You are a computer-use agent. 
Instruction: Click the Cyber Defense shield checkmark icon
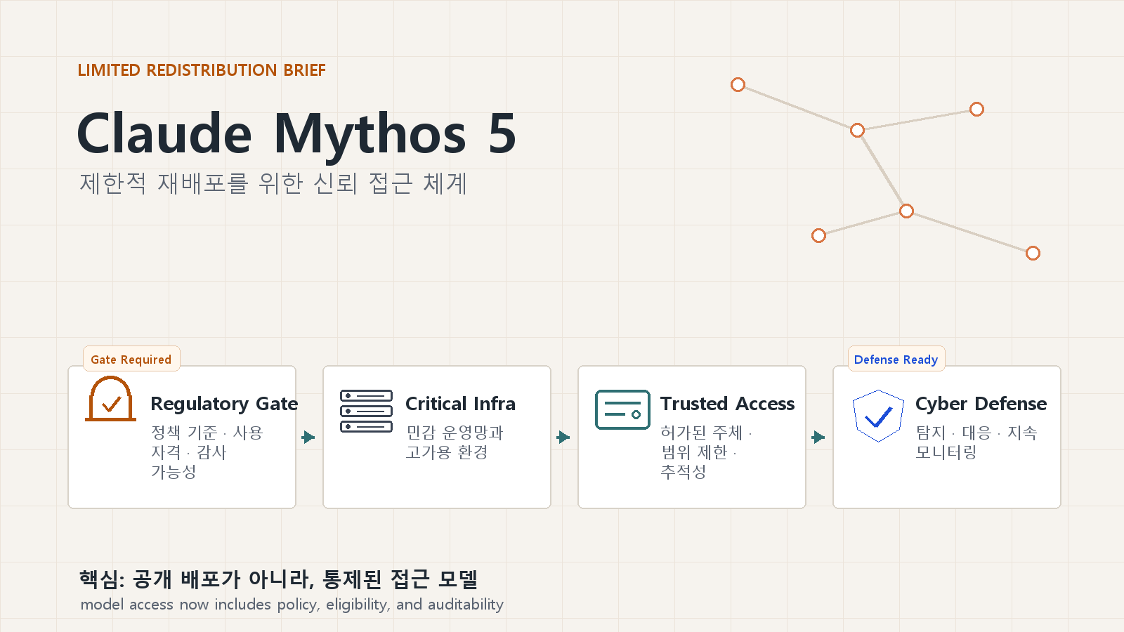pyautogui.click(x=878, y=416)
